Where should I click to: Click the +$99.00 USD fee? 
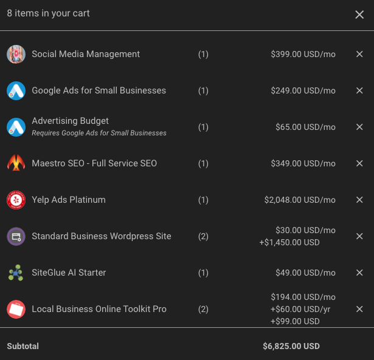[x=295, y=321]
